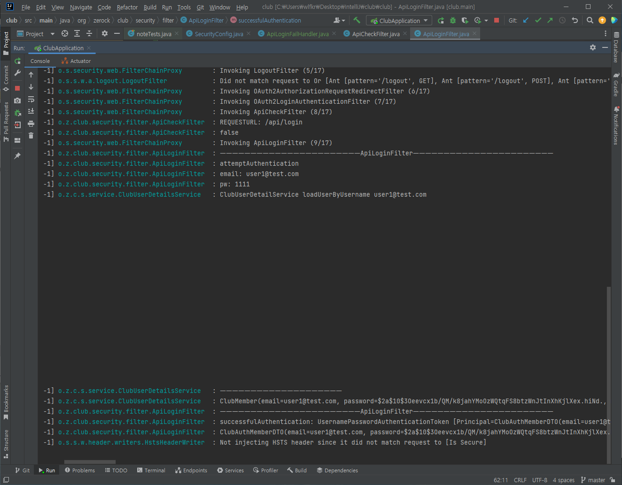Change indent setting 4 spaces
Screen dimensions: 622x485
click(563, 480)
